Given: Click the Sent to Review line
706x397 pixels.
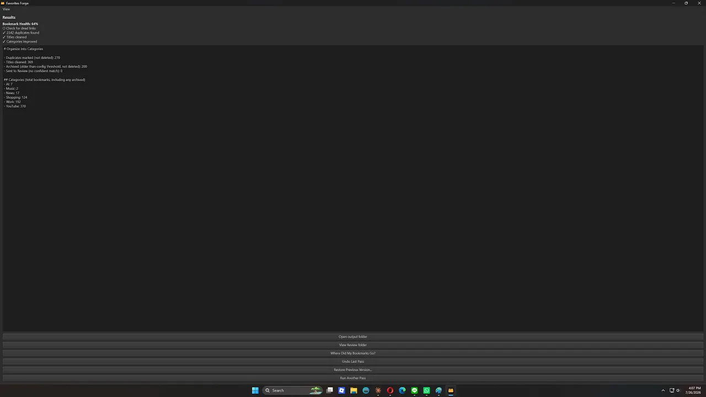Looking at the screenshot, I should click(x=33, y=71).
